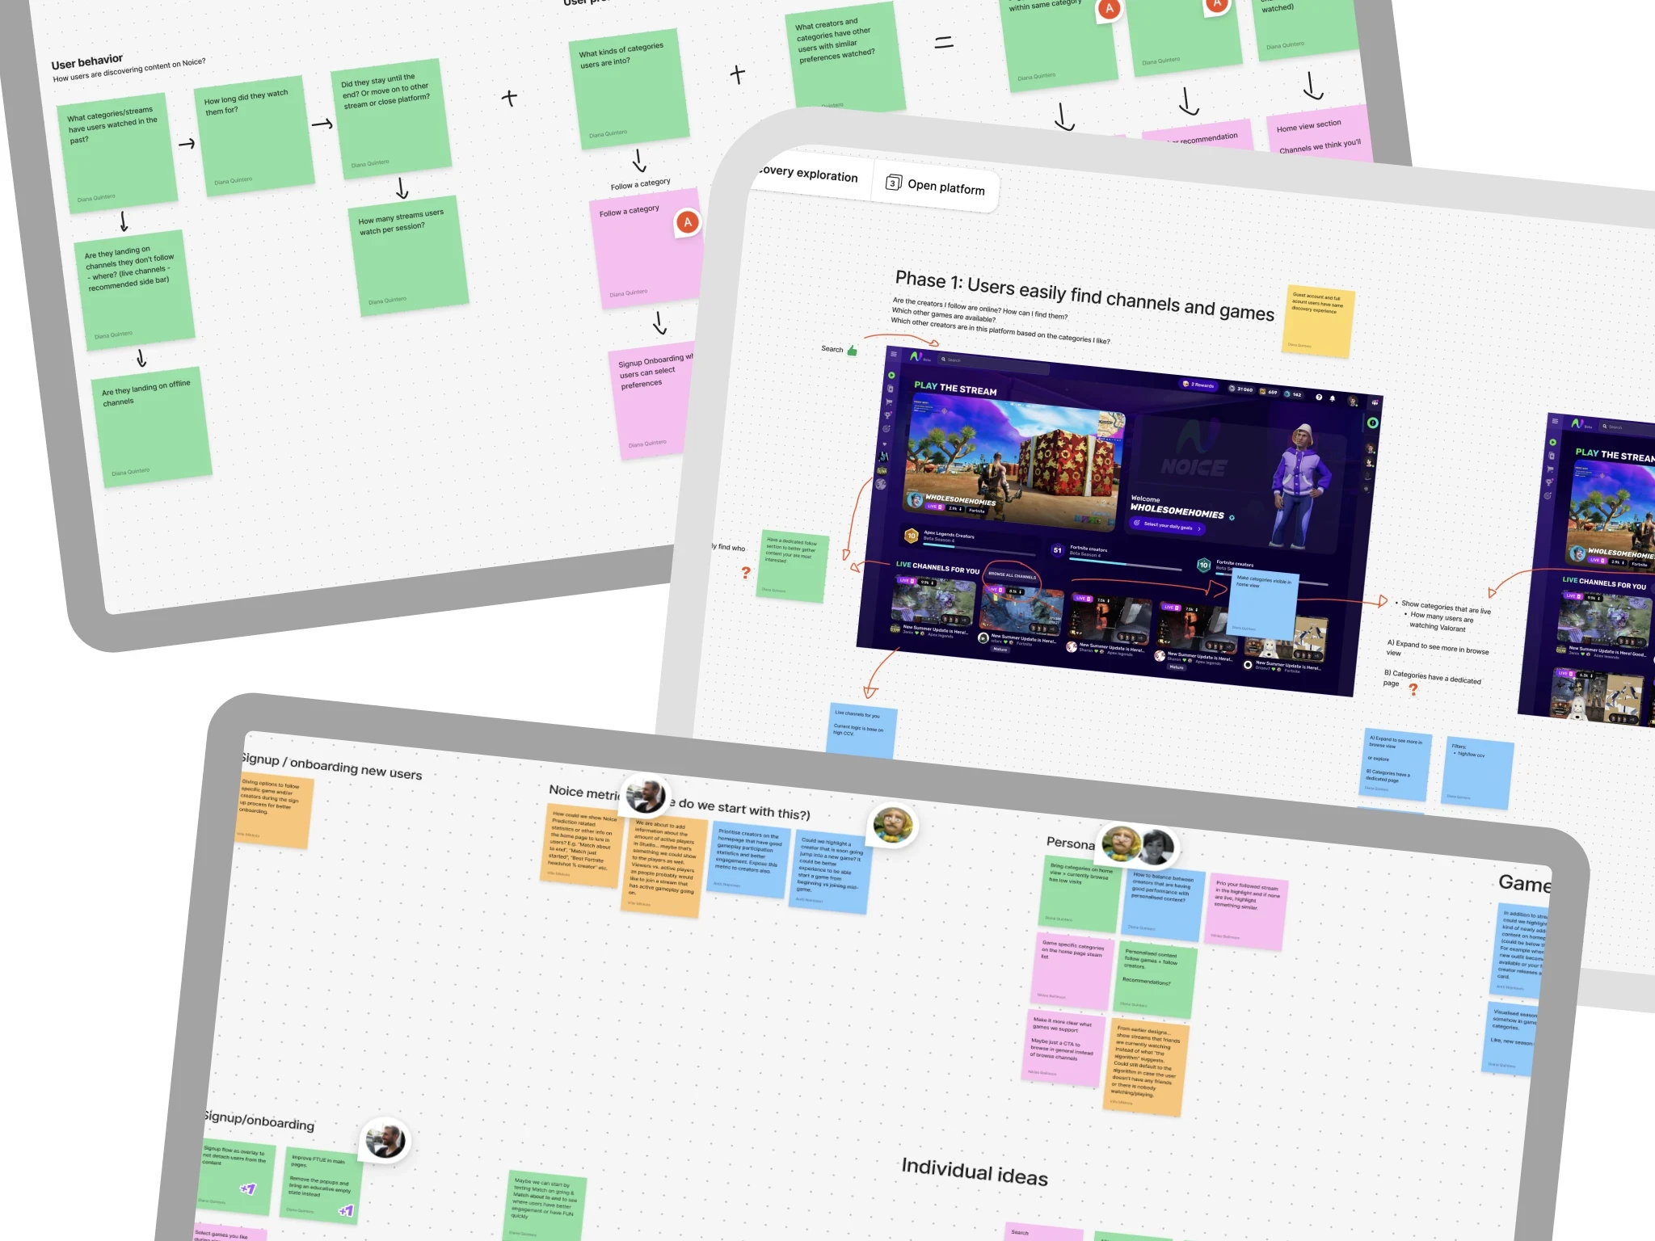The height and width of the screenshot is (1241, 1655).
Task: Open the pages icon labeled 3
Action: tap(893, 183)
